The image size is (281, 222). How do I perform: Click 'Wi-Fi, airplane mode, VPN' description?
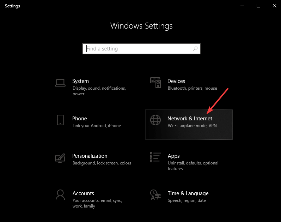pyautogui.click(x=192, y=126)
